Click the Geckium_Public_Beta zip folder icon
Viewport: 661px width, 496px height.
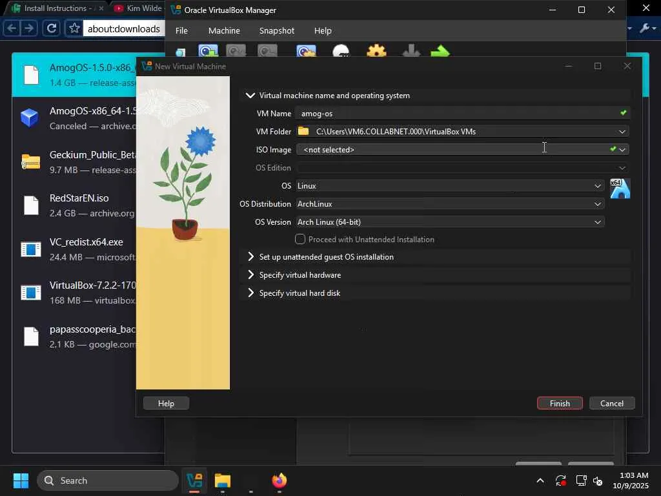click(31, 161)
